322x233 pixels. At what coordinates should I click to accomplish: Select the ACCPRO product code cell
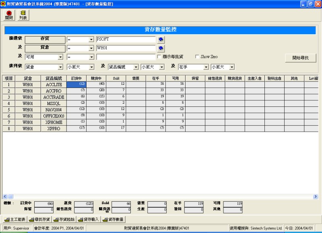54,91
